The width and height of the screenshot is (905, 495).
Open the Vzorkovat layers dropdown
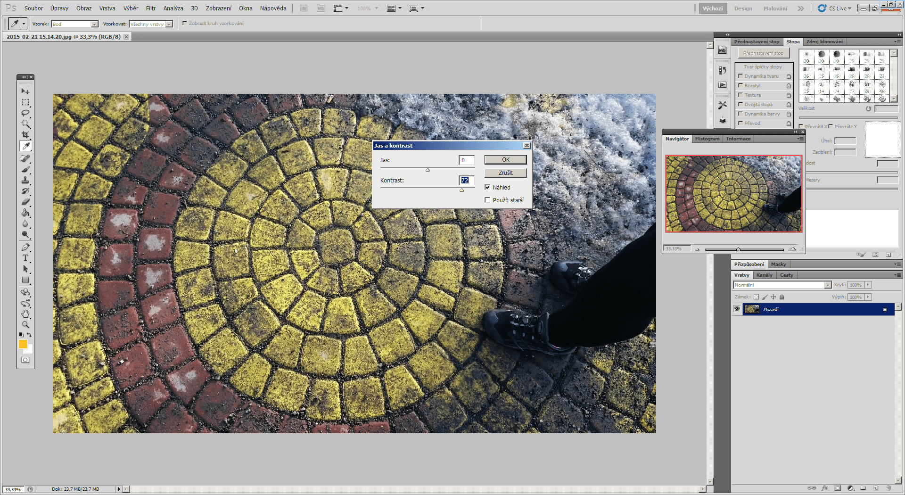click(169, 24)
